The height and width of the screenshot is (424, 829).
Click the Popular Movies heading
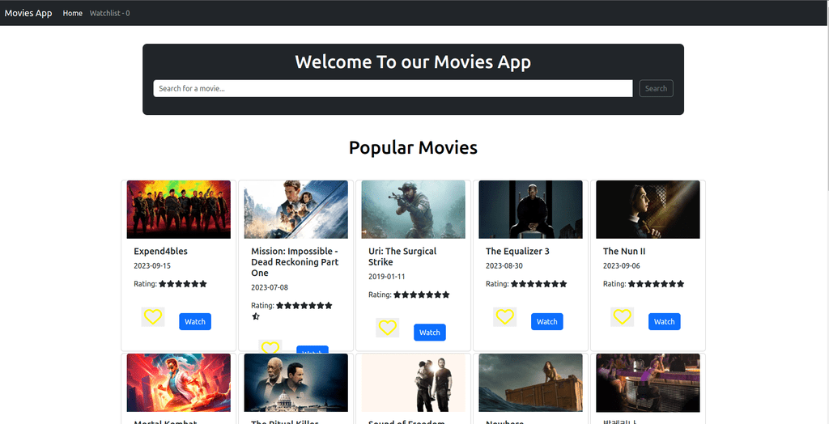(413, 147)
